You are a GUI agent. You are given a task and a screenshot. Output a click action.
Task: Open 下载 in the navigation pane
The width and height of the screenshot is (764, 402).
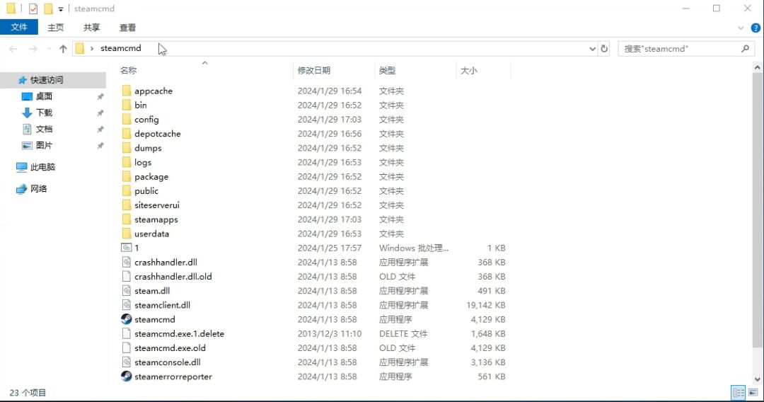click(44, 113)
